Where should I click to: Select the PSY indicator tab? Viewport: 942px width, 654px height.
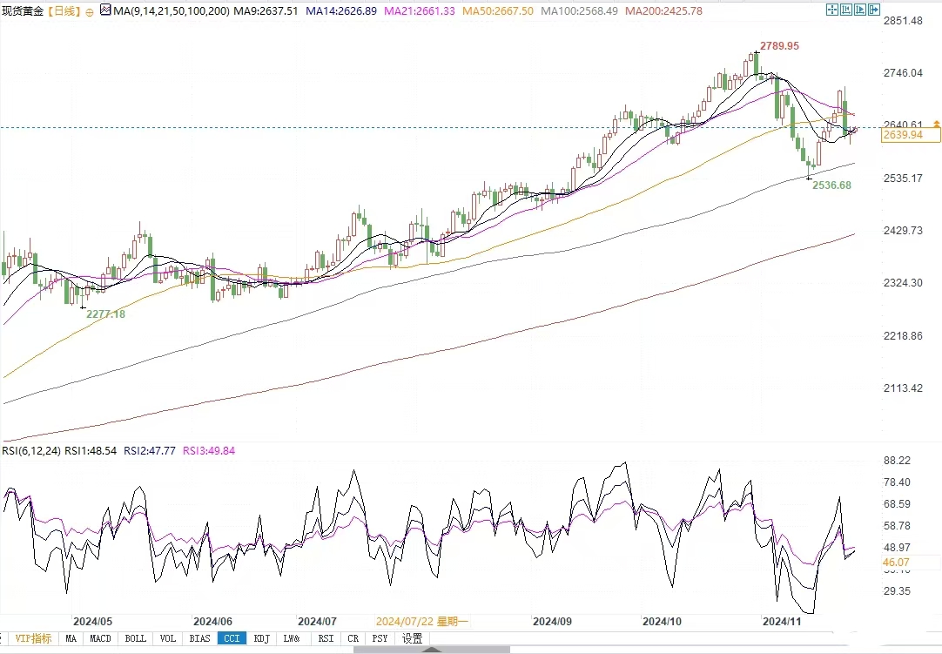click(x=380, y=638)
